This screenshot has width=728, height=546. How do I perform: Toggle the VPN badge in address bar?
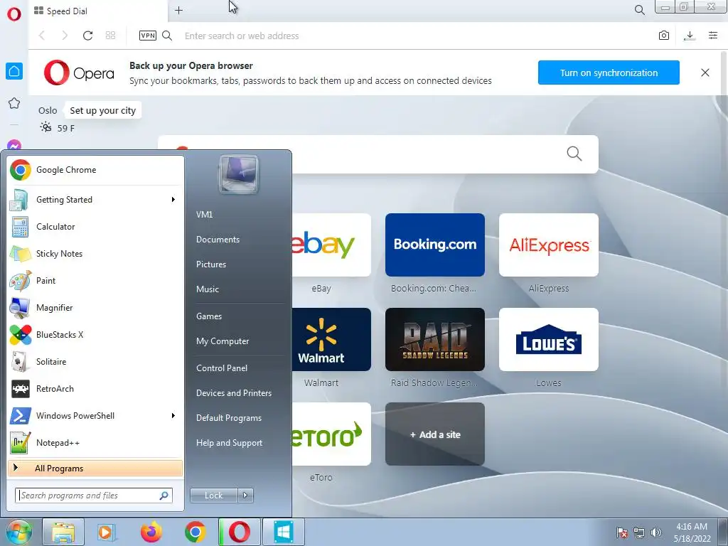coord(148,36)
